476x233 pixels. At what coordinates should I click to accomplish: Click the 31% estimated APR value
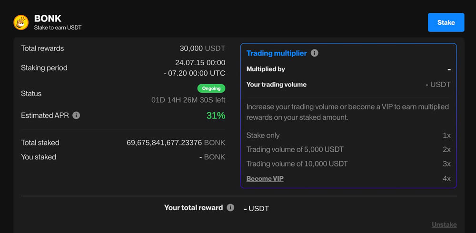[x=216, y=115]
